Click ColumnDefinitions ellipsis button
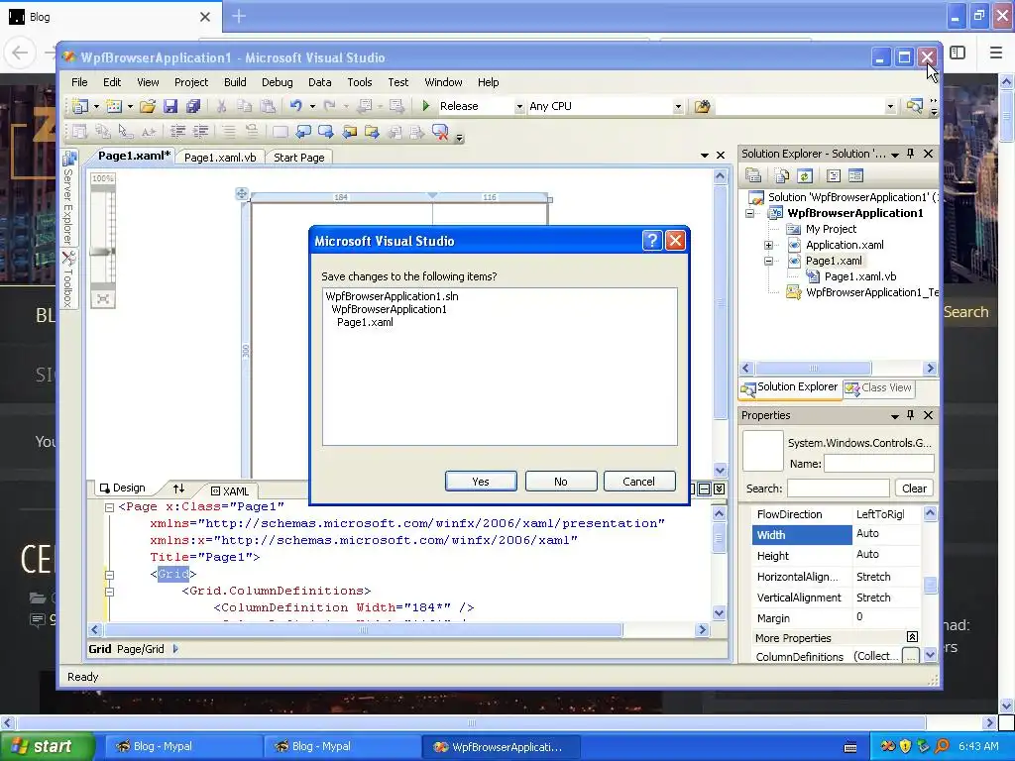Screen dimensions: 1015x761 910,656
